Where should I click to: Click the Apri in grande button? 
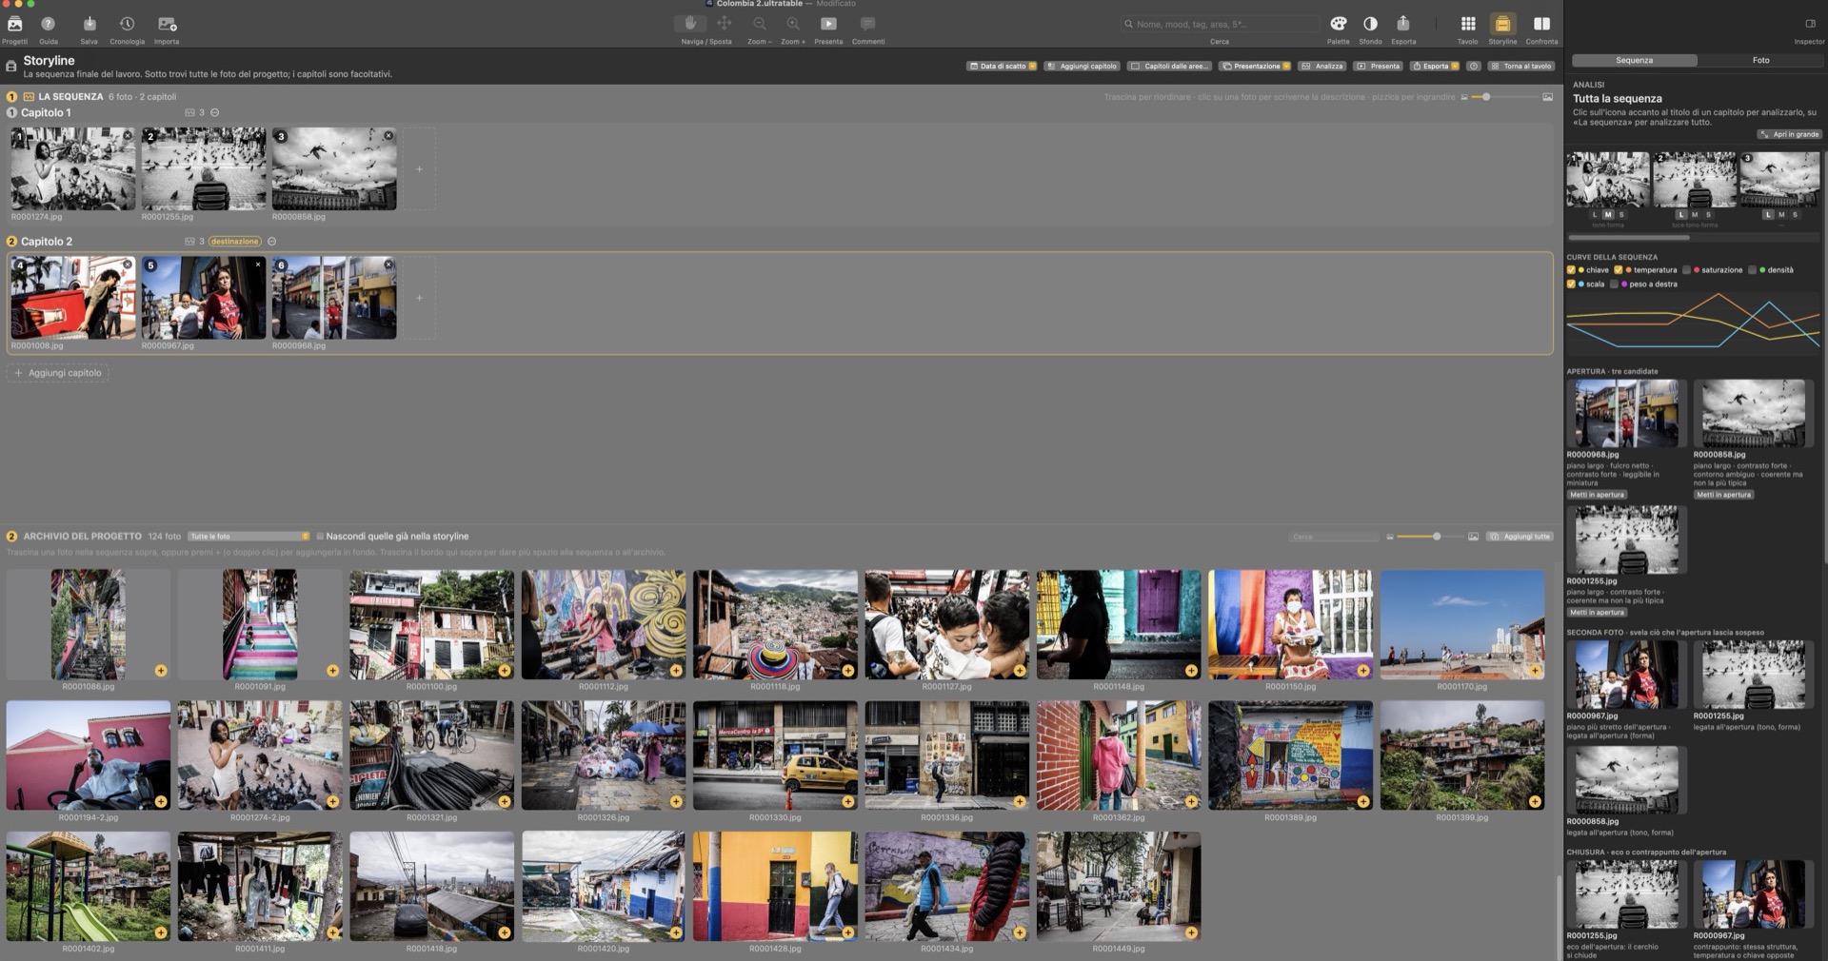1790,134
